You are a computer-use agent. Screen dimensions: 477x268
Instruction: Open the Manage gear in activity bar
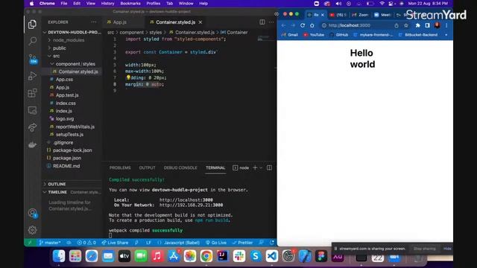[32, 230]
